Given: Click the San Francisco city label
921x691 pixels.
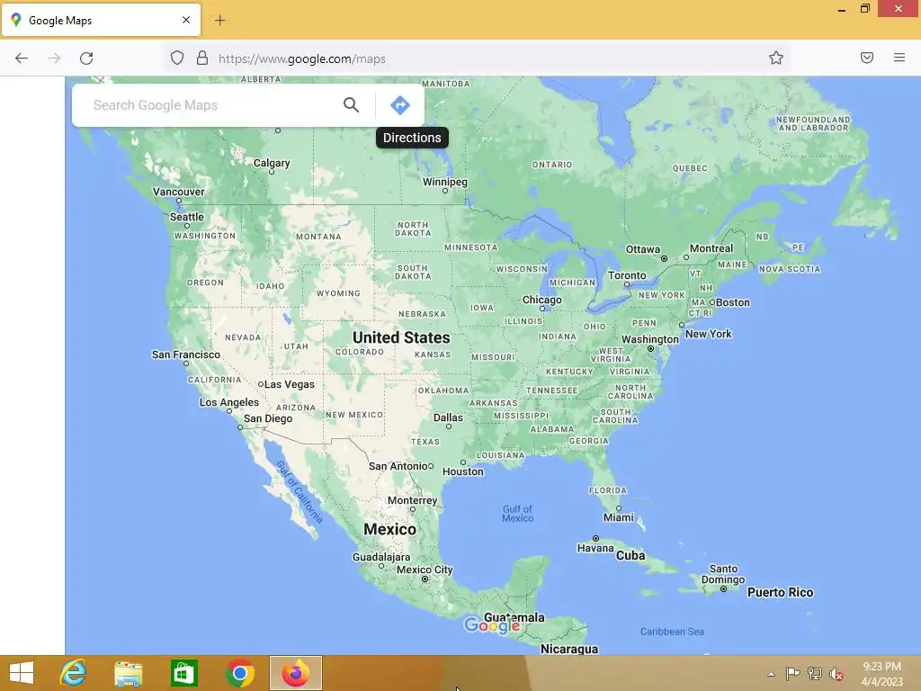Looking at the screenshot, I should click(185, 354).
